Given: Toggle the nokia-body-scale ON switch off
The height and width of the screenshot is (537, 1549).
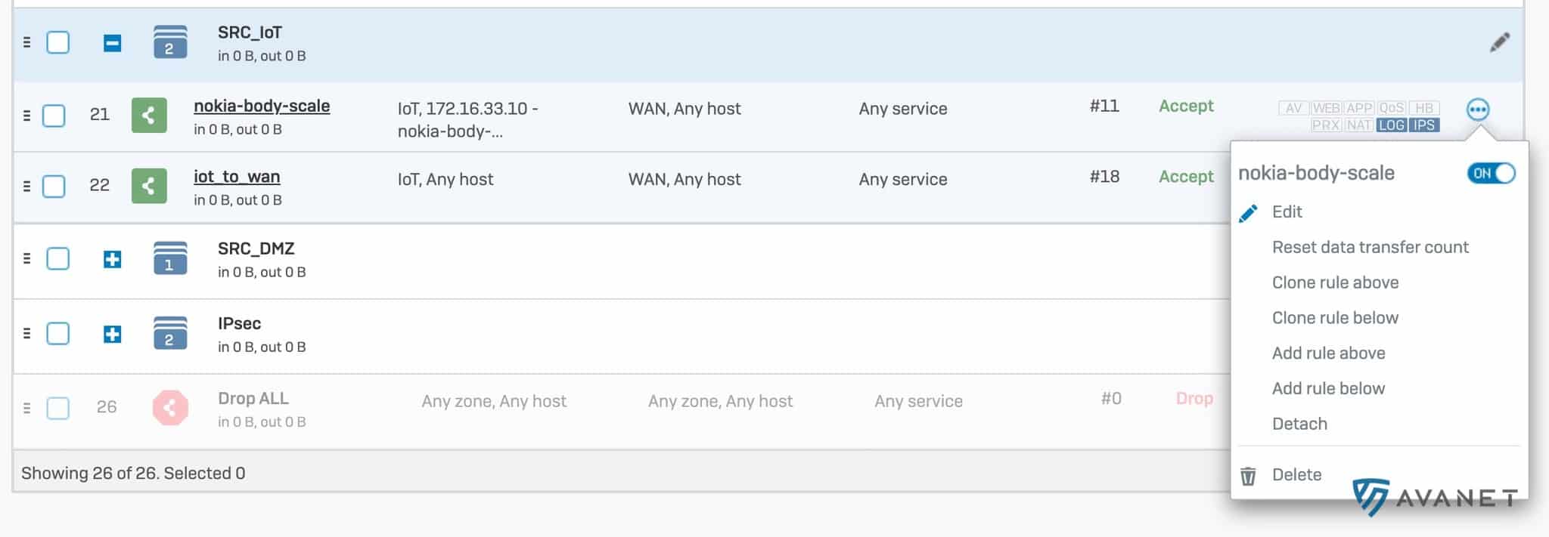Looking at the screenshot, I should 1491,173.
